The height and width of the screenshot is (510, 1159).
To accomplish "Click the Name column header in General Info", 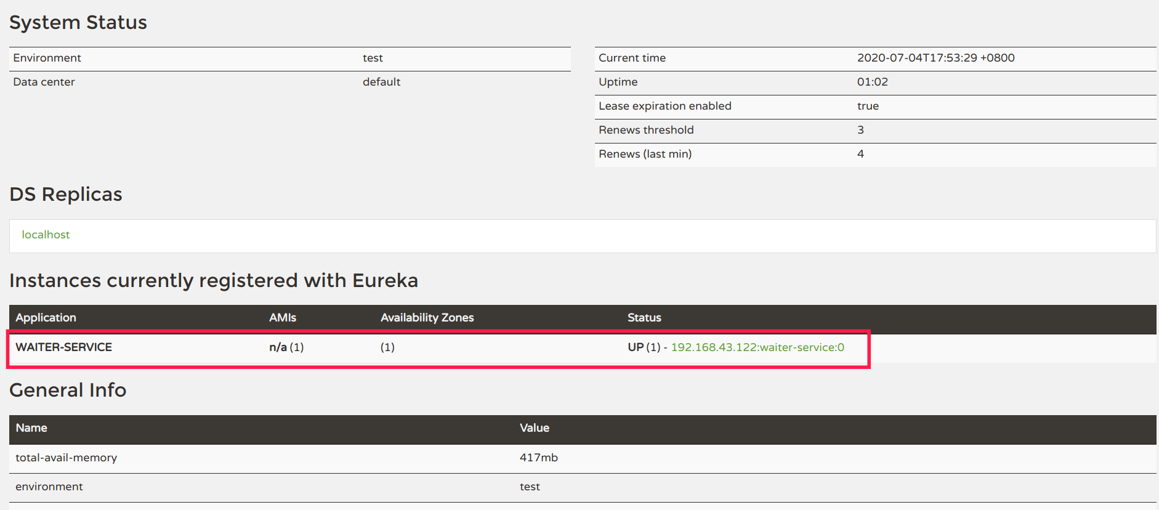I will [x=31, y=428].
